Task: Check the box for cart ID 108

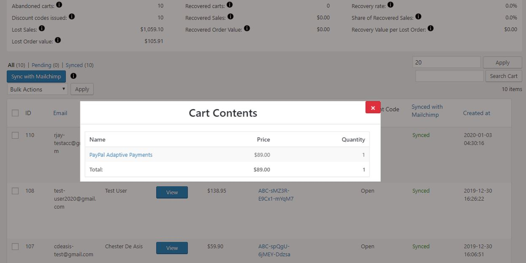Action: pos(15,191)
